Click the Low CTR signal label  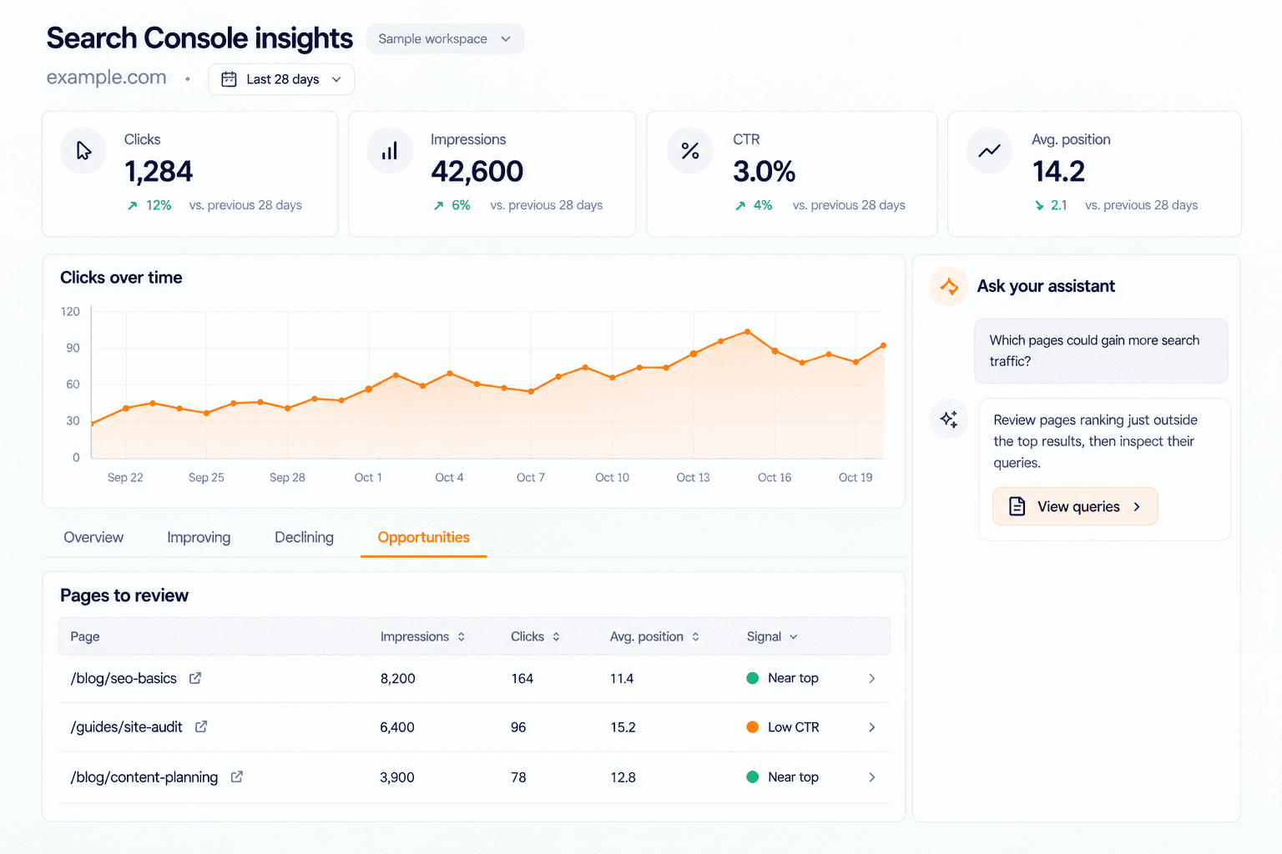pos(793,727)
